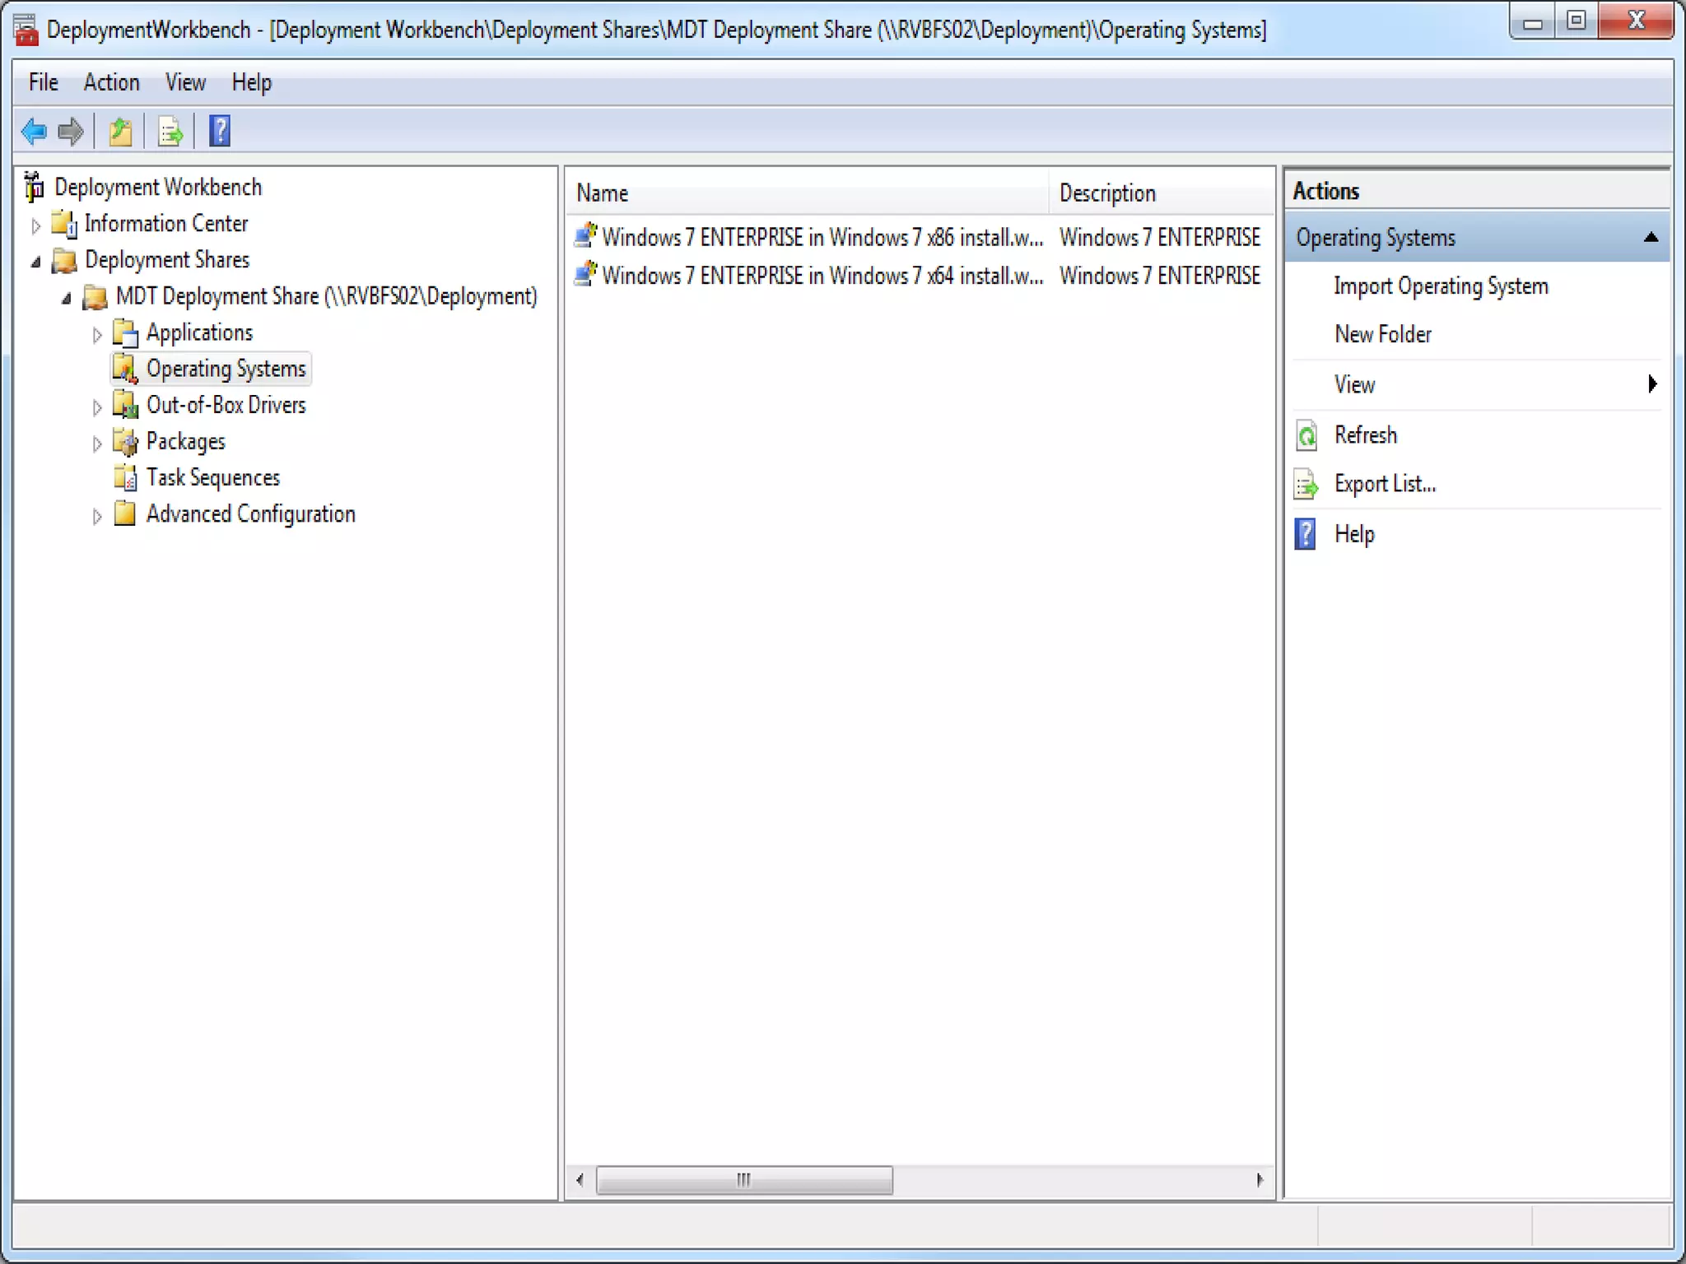Click the horizontal scrollbar thumb

click(x=744, y=1180)
